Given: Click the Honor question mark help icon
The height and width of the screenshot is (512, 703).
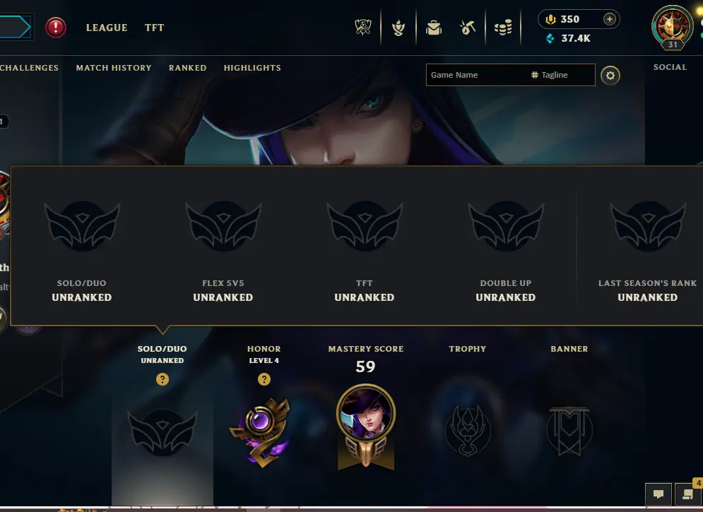Looking at the screenshot, I should coord(264,379).
